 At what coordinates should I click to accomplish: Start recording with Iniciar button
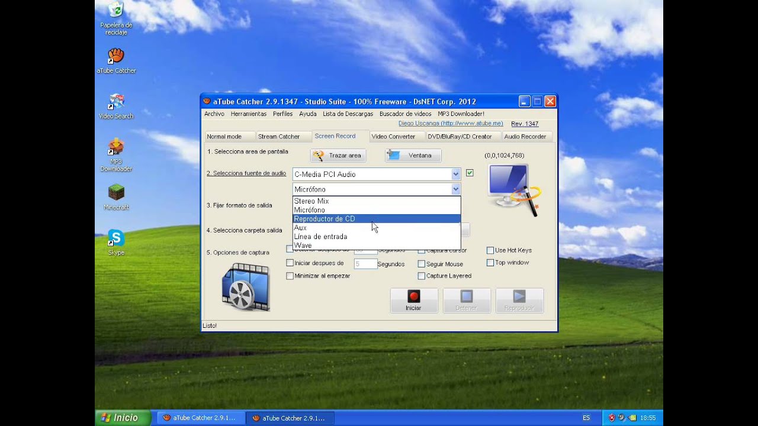click(414, 301)
